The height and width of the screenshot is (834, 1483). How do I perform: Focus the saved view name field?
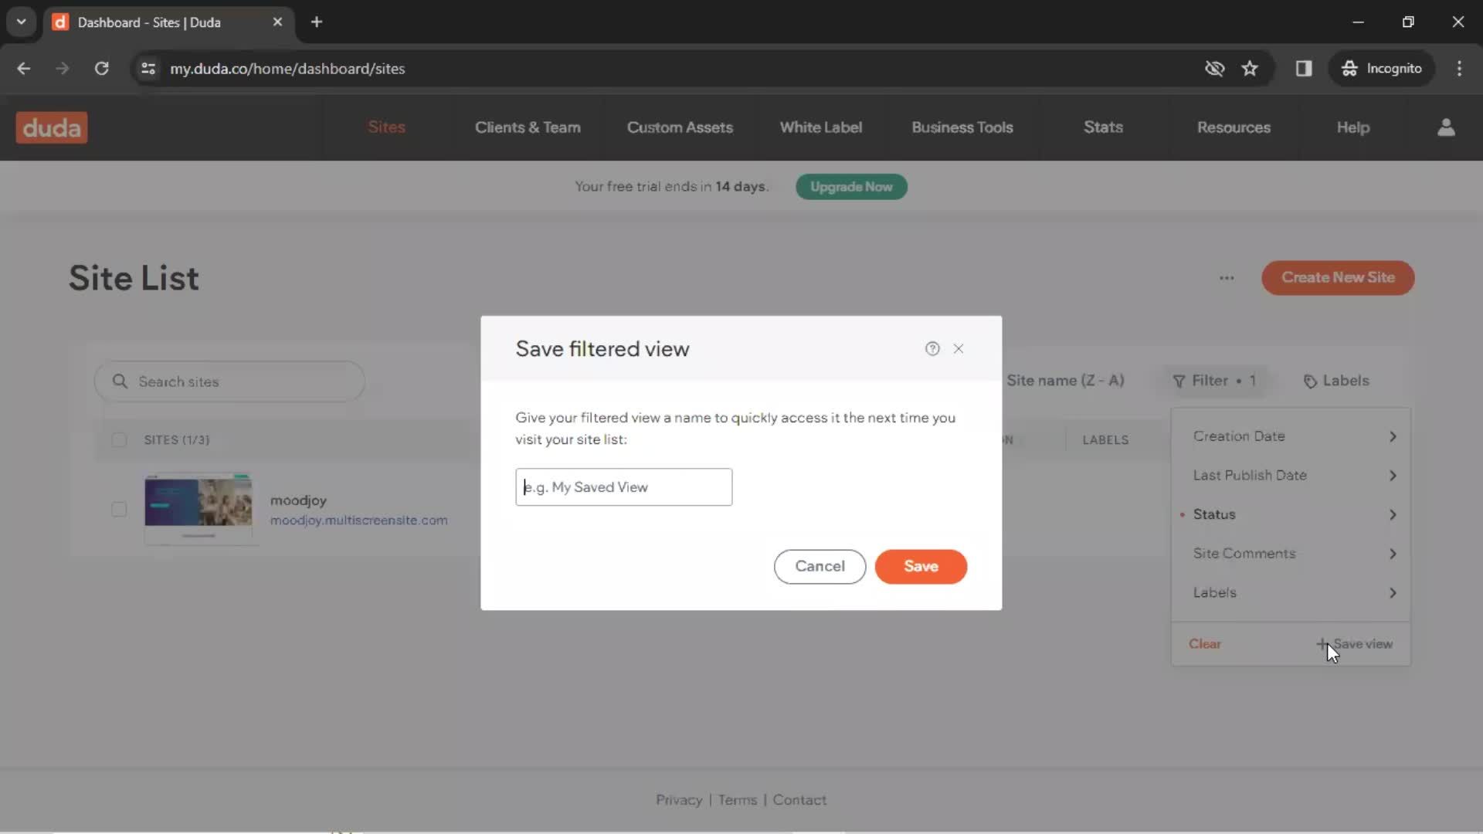(x=623, y=487)
